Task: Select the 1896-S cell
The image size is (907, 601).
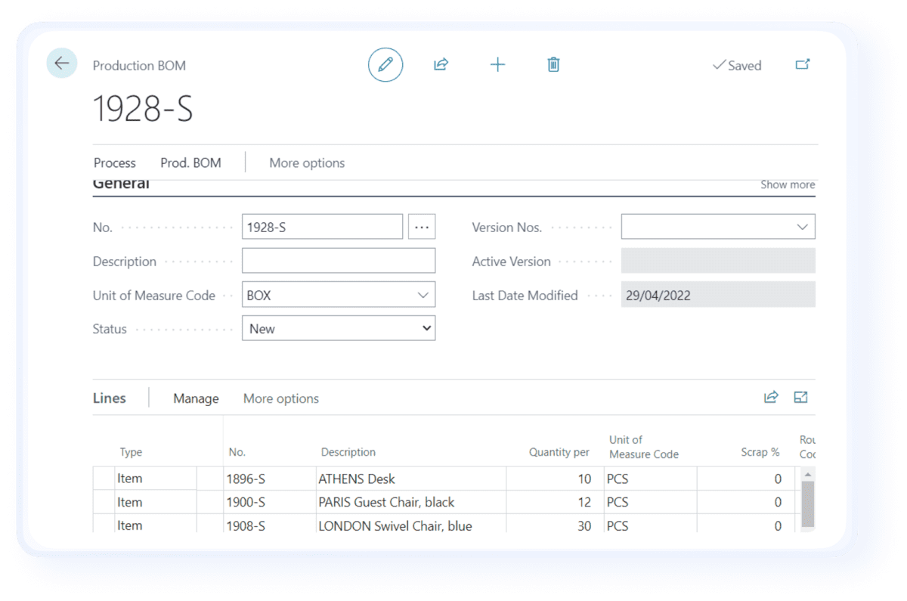Action: point(269,479)
